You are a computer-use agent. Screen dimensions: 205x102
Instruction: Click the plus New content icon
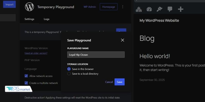coord(181,9)
